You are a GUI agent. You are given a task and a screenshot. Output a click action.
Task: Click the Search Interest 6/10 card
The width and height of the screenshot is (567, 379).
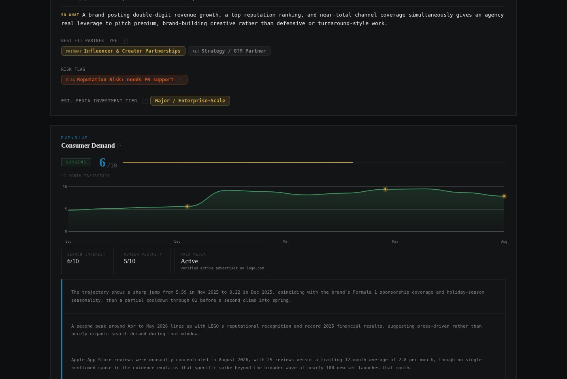coord(87,262)
